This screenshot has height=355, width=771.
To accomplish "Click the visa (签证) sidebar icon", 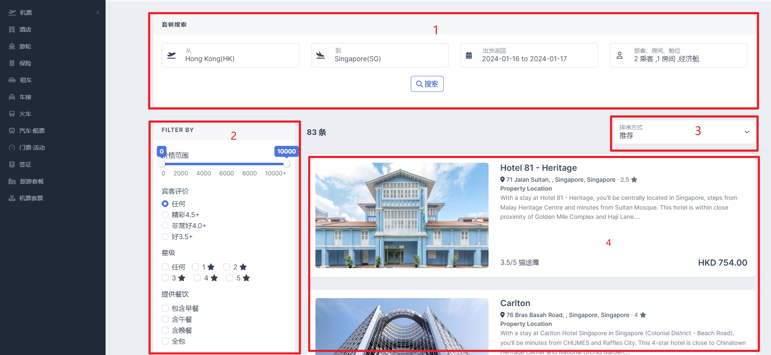I will (12, 164).
